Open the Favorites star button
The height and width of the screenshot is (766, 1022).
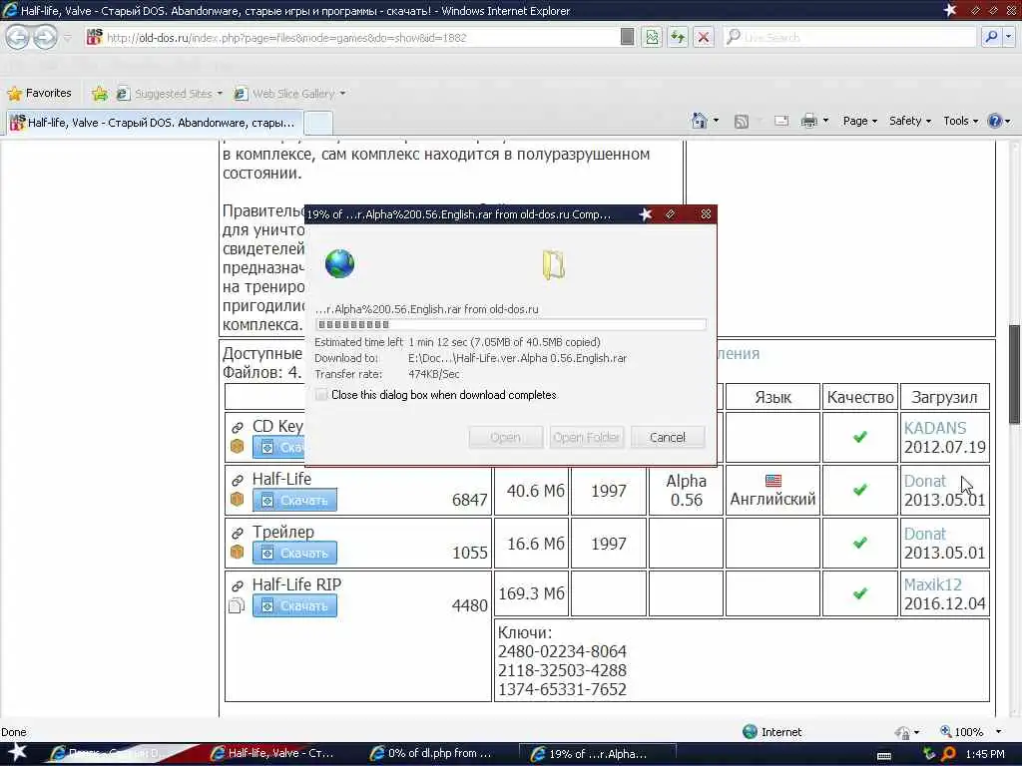click(x=39, y=93)
